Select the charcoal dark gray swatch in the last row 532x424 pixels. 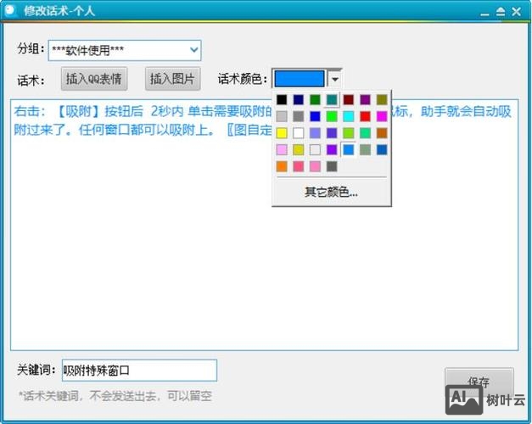pyautogui.click(x=332, y=166)
